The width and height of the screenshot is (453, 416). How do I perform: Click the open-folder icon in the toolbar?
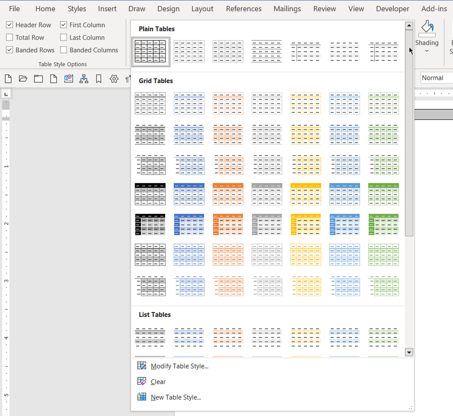pyautogui.click(x=23, y=79)
